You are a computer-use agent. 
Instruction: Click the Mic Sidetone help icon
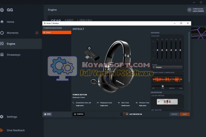pyautogui.click(x=183, y=109)
